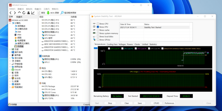Expand the 主板 tree node
The height and width of the screenshot is (111, 222).
(10, 49)
